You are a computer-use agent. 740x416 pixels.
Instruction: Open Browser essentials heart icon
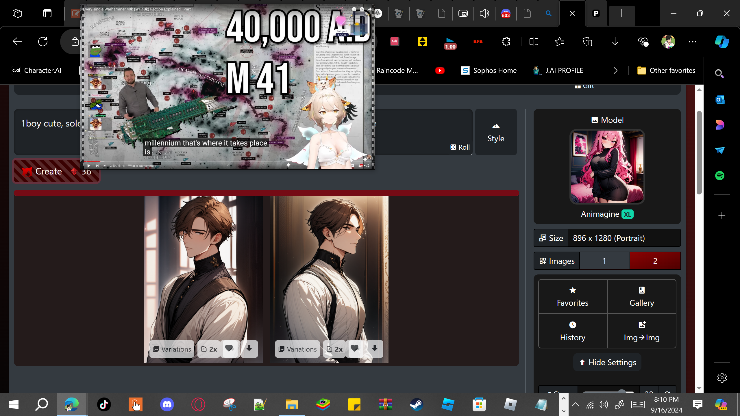pos(643,42)
